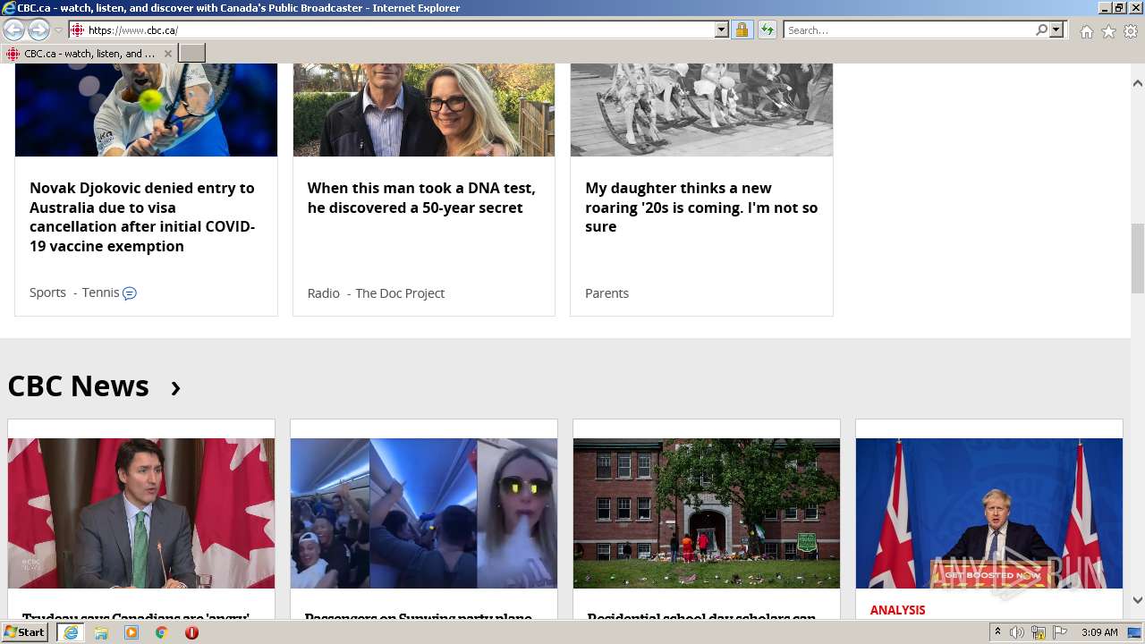The width and height of the screenshot is (1145, 644).
Task: Open the Boris Johnson podium thumbnail
Action: click(x=989, y=513)
